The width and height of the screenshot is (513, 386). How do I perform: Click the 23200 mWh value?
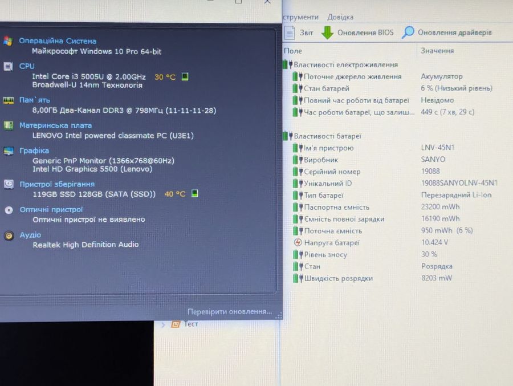coord(440,206)
